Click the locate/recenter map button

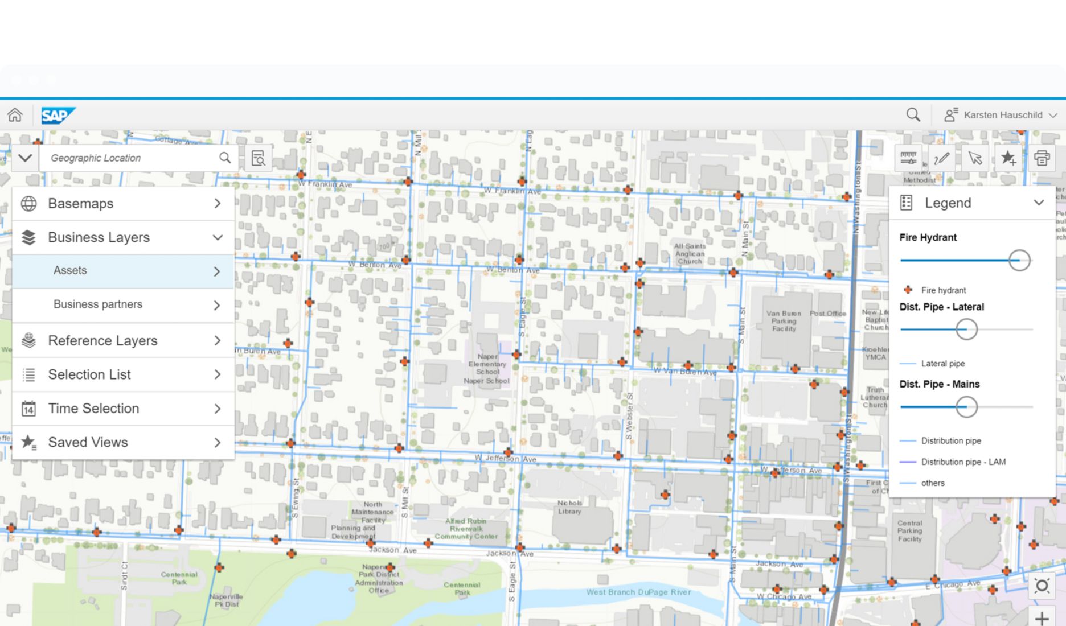tap(1042, 586)
